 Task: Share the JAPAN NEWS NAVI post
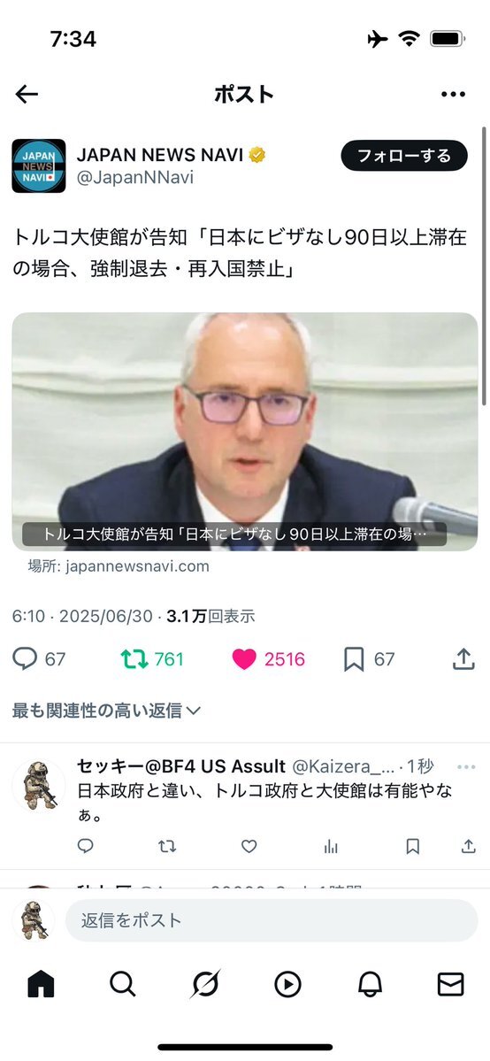point(463,658)
